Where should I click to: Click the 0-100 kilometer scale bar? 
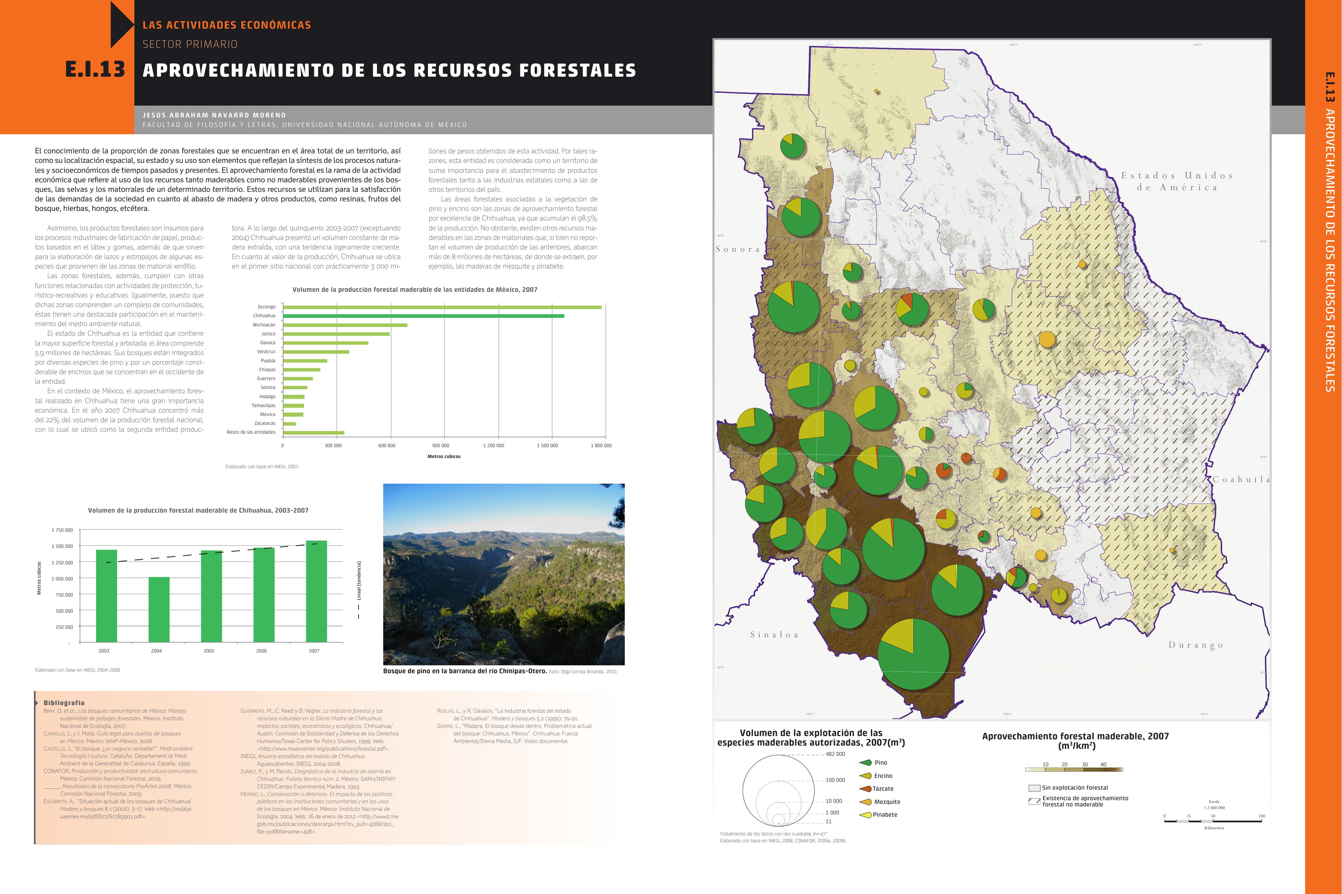1213,821
